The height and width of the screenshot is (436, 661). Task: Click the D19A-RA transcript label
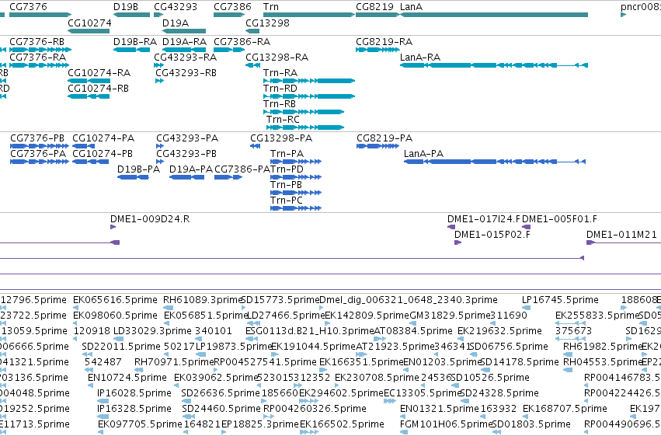(184, 42)
